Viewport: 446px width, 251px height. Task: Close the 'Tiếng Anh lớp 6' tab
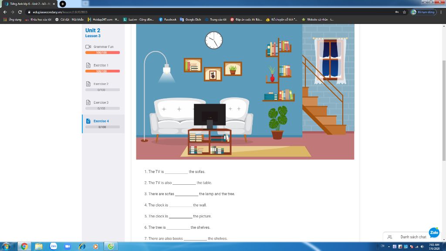[x=54, y=4]
